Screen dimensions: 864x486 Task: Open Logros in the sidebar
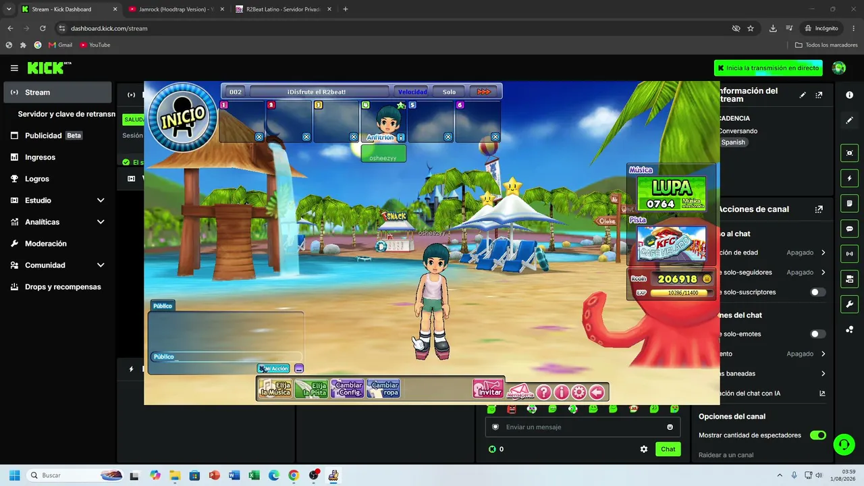(x=57, y=179)
